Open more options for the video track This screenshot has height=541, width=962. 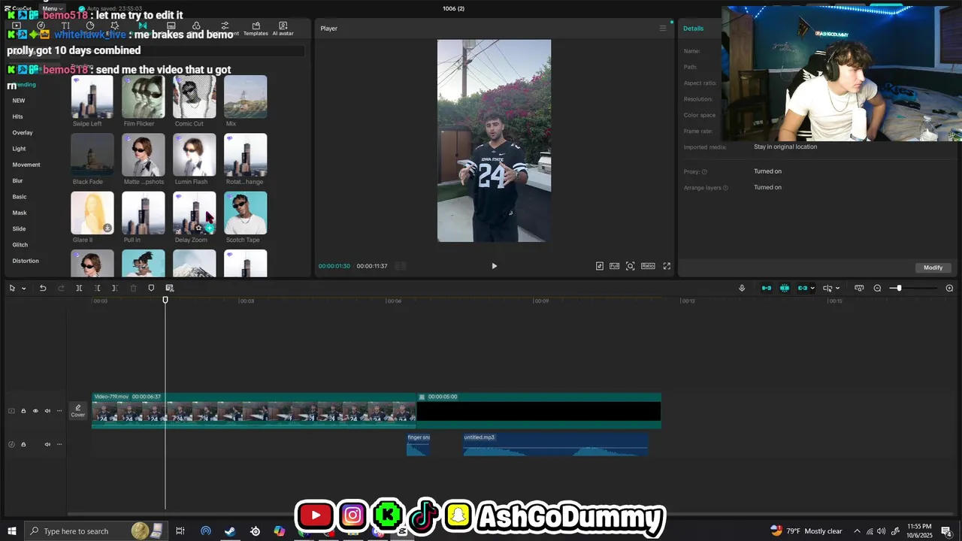point(59,411)
